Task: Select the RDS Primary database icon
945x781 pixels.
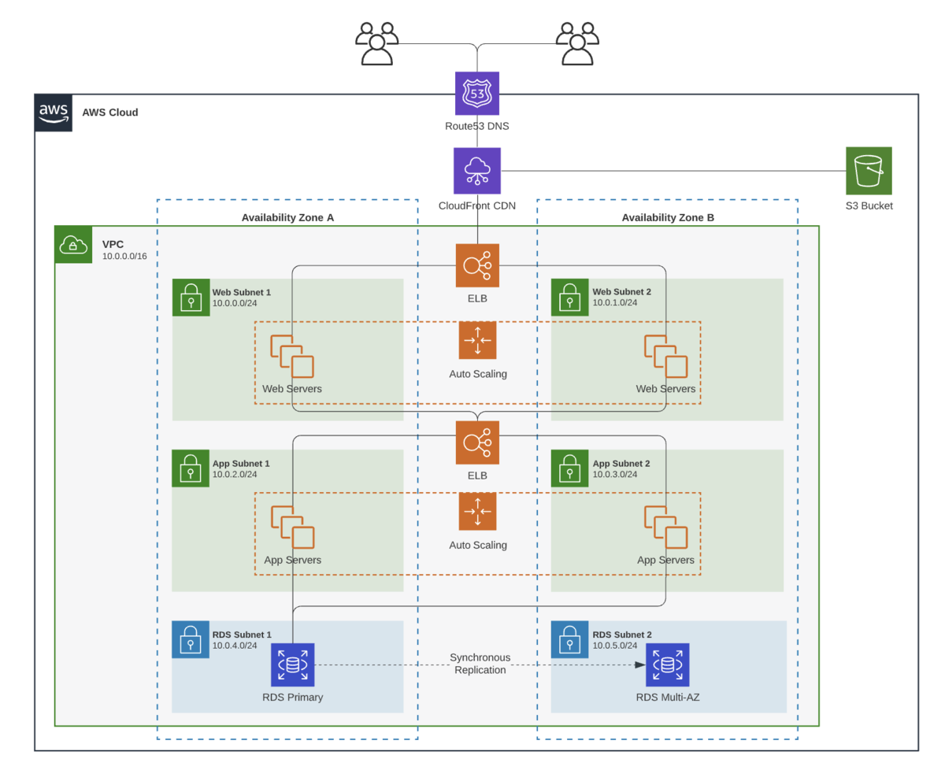Action: [x=292, y=664]
